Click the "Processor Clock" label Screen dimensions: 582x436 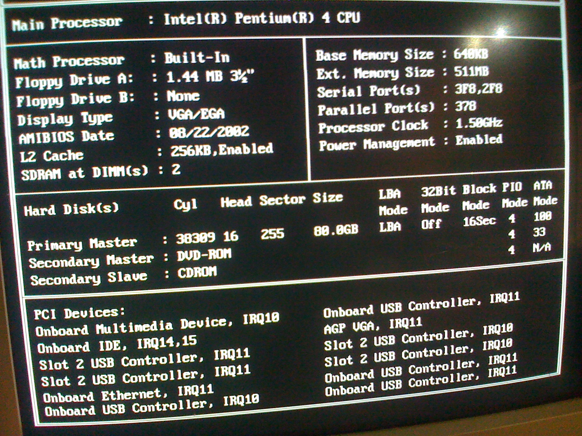[x=374, y=126]
